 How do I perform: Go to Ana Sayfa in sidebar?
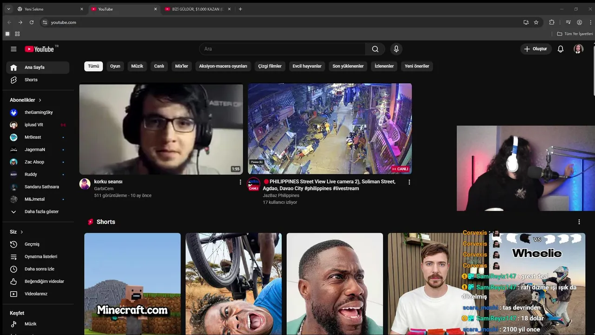38,67
